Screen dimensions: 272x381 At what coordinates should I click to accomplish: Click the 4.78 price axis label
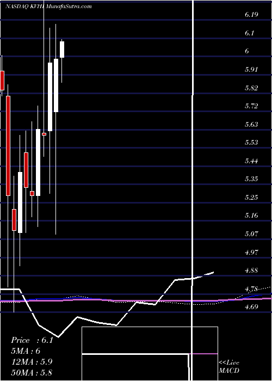click(251, 288)
